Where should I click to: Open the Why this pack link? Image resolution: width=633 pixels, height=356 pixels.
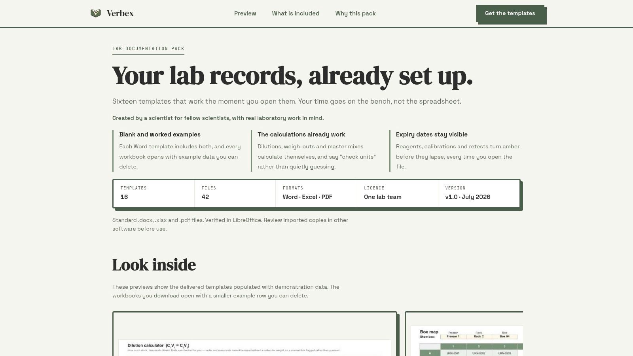click(355, 13)
